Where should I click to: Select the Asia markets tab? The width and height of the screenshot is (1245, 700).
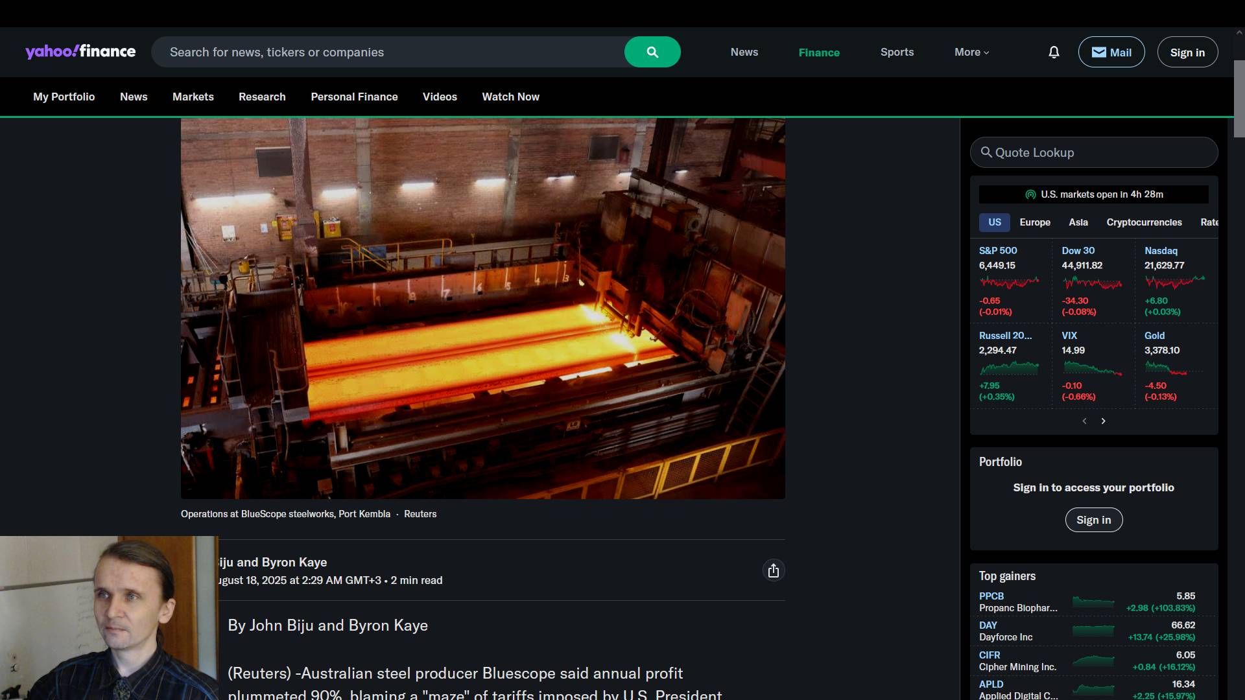pyautogui.click(x=1078, y=222)
